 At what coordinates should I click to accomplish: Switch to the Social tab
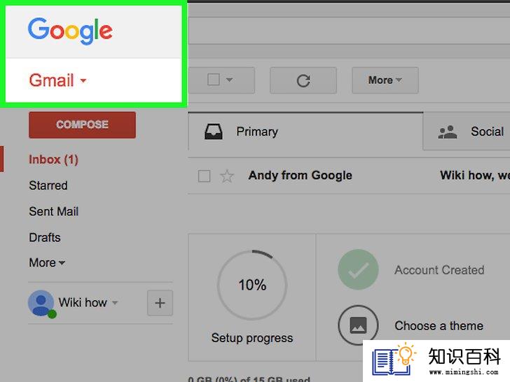click(x=467, y=132)
